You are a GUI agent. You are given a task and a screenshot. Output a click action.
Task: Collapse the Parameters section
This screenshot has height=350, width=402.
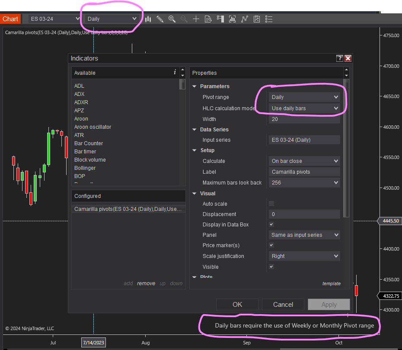tap(195, 86)
